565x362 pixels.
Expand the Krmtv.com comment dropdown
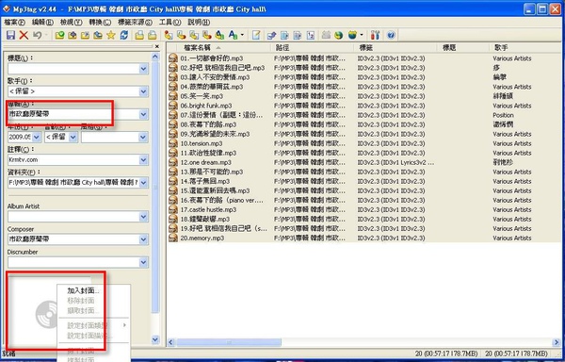pyautogui.click(x=143, y=159)
